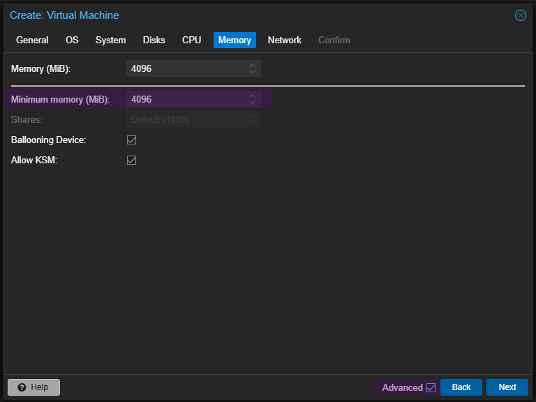The image size is (536, 402).
Task: Close the Create Virtual Machine dialog
Action: click(520, 15)
